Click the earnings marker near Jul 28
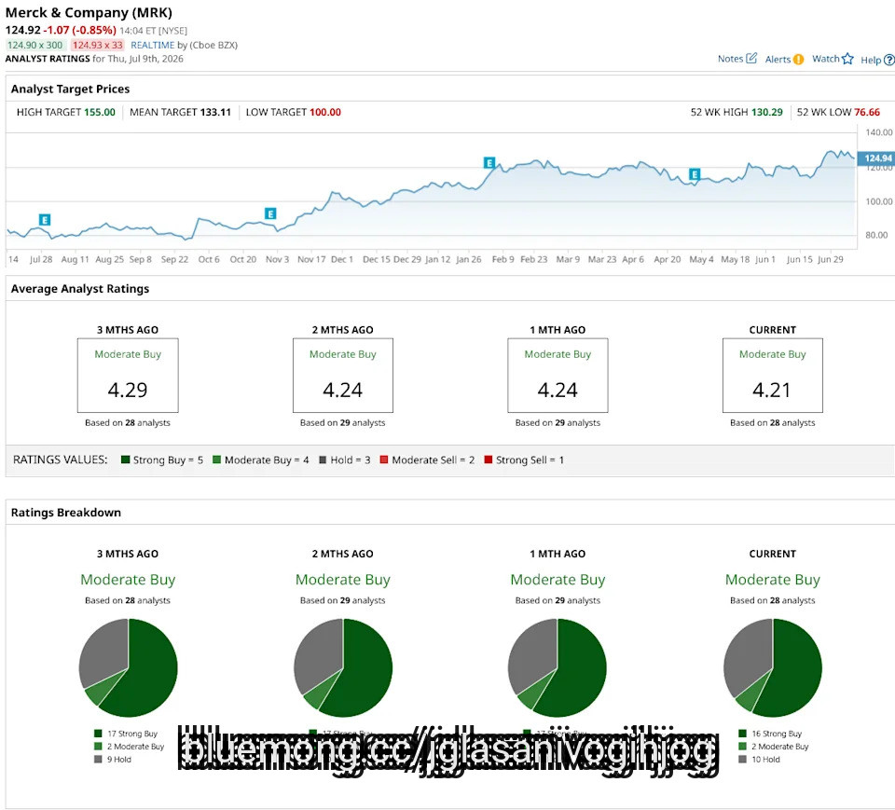The width and height of the screenshot is (895, 810). [45, 220]
